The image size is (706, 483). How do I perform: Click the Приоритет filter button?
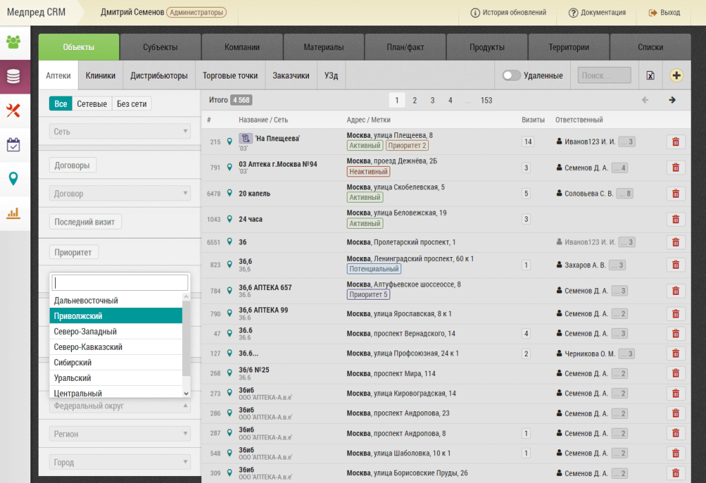point(73,253)
